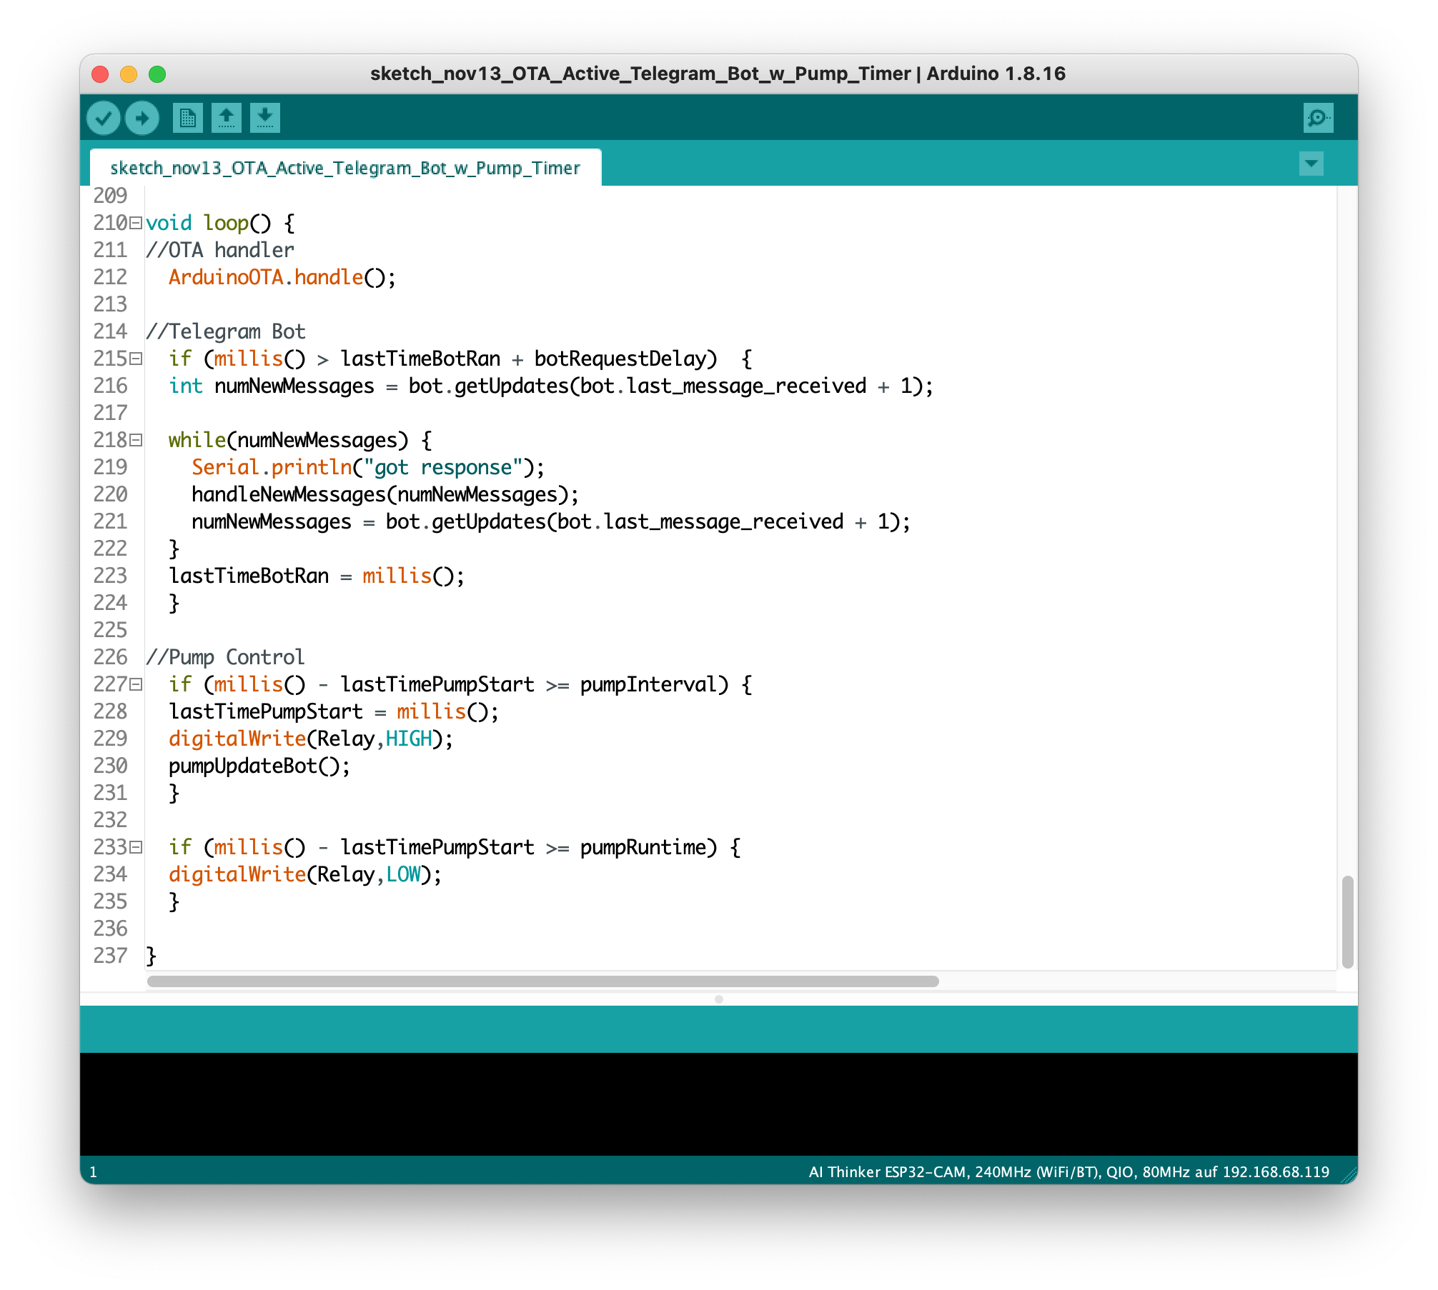Create a new sketch with New icon
The height and width of the screenshot is (1290, 1438).
(x=187, y=118)
